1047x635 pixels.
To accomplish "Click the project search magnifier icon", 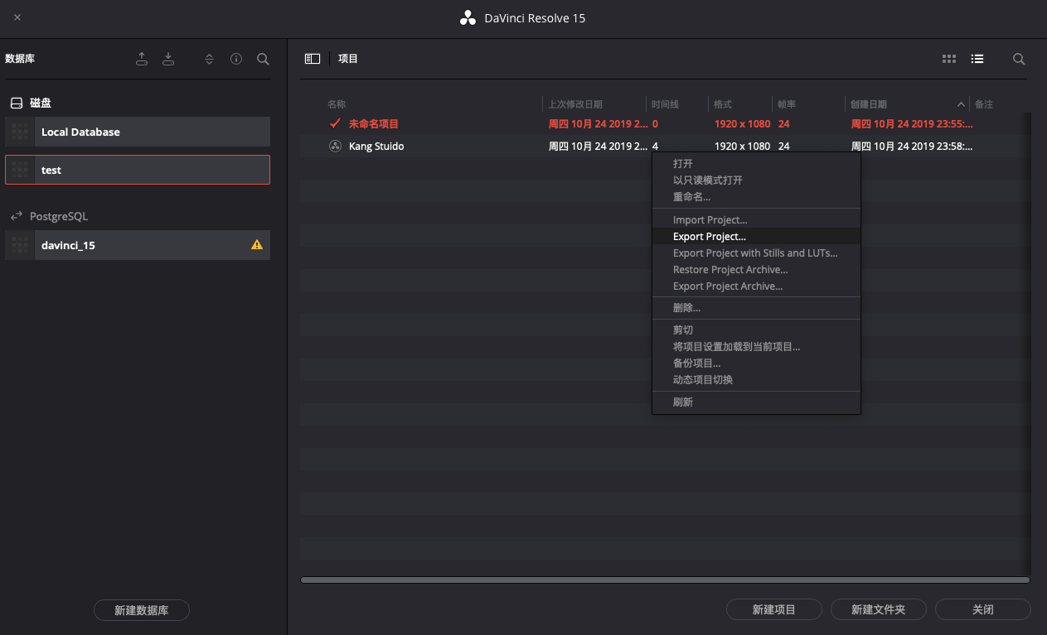I will (1020, 59).
